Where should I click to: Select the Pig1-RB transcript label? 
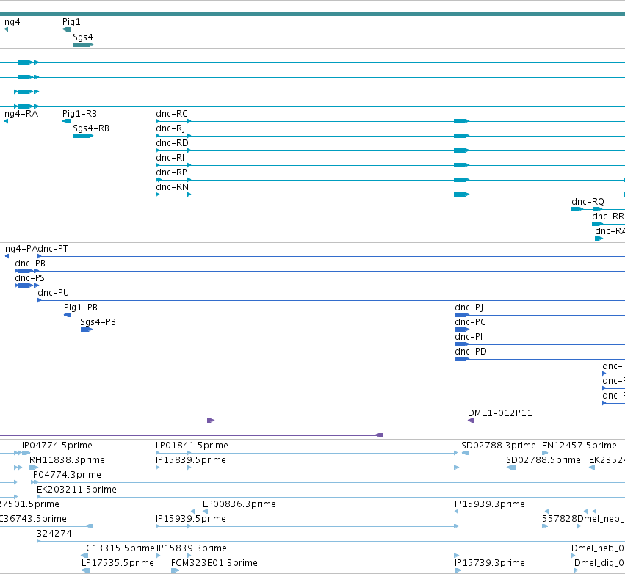click(x=80, y=114)
